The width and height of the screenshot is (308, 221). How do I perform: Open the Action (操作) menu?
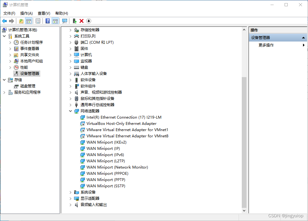(26, 13)
